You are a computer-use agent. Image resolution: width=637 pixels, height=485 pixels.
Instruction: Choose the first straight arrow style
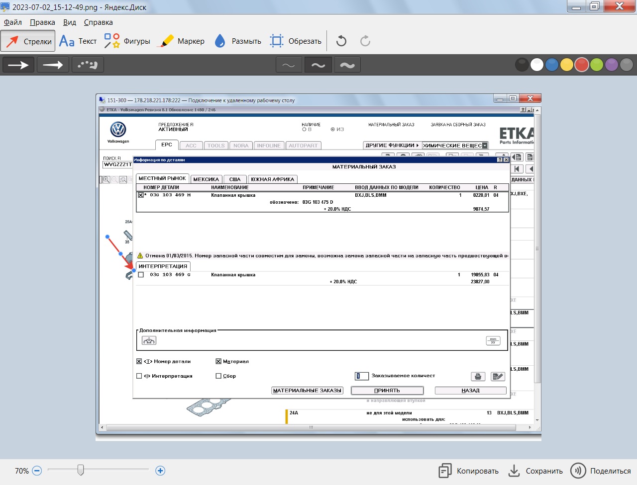pos(18,65)
